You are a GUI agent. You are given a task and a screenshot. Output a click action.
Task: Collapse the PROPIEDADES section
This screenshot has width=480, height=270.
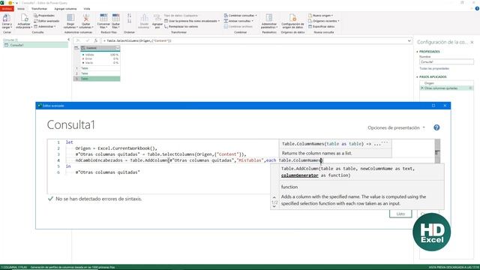(x=417, y=52)
